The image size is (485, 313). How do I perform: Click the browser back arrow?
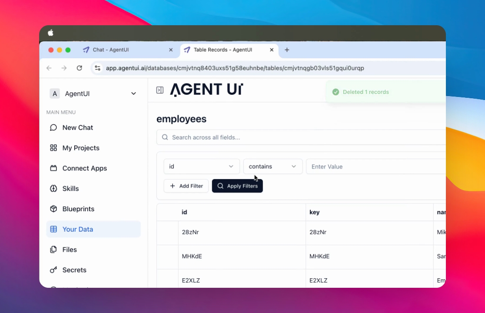click(x=49, y=68)
